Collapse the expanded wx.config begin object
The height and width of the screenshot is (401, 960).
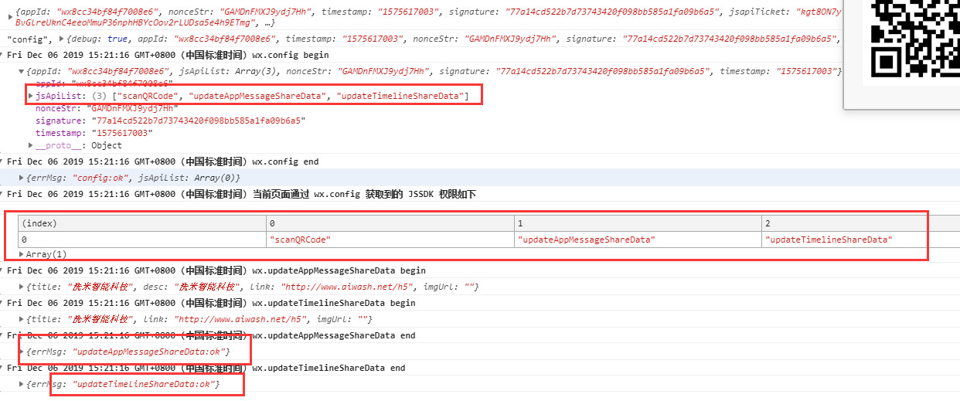point(22,71)
